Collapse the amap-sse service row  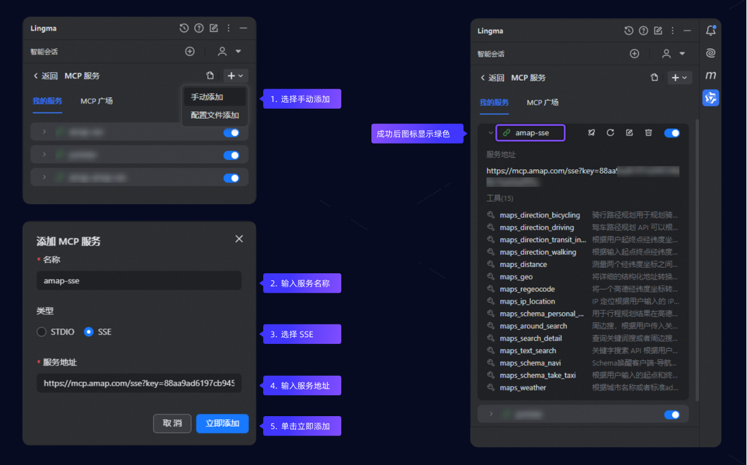click(491, 133)
